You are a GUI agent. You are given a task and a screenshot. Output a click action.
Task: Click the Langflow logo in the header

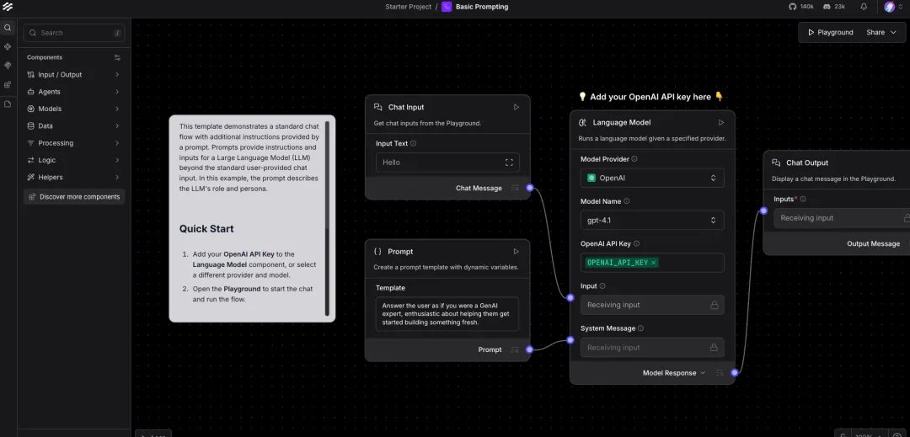(7, 7)
